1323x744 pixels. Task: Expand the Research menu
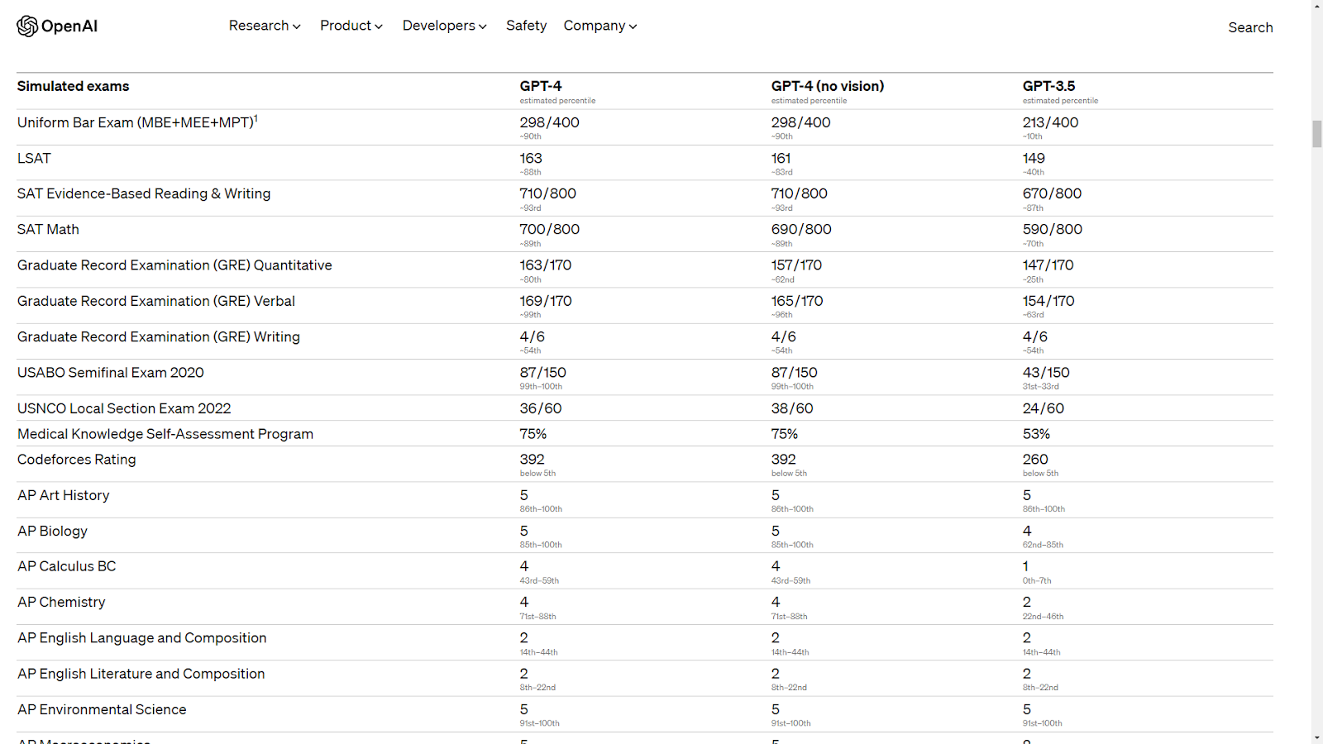(265, 26)
